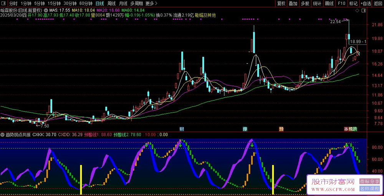Click the 榜 marker icon on the timeline

click(351, 129)
